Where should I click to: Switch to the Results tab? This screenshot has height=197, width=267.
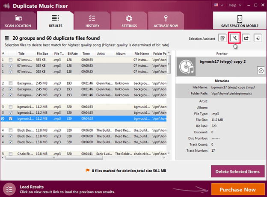[x=56, y=21]
